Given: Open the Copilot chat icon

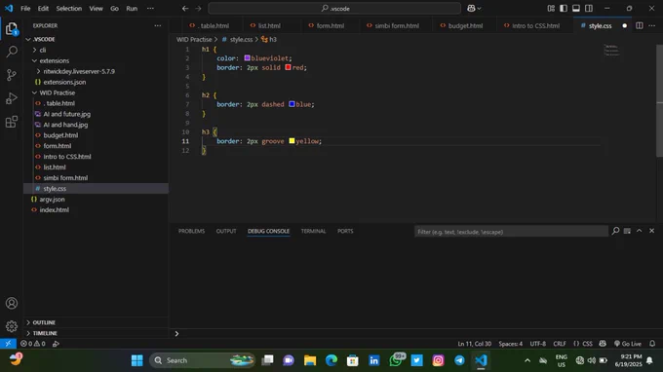Looking at the screenshot, I should pyautogui.click(x=471, y=9).
